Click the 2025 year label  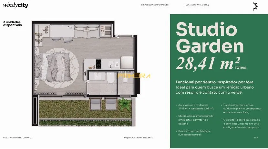point(256,138)
